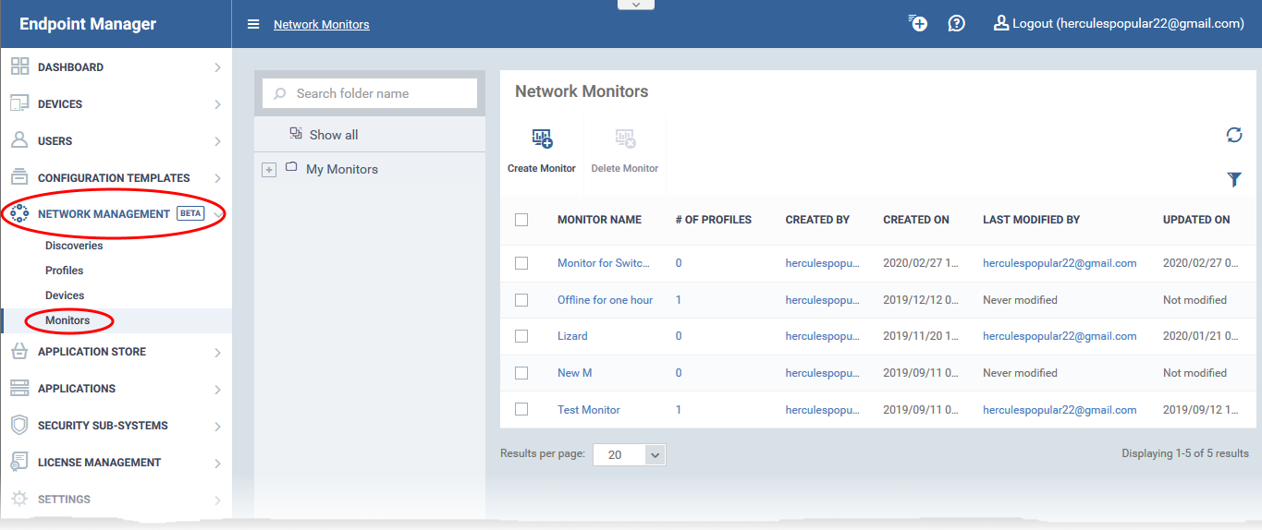1262x530 pixels.
Task: Open the table filter funnel icon
Action: (x=1234, y=179)
